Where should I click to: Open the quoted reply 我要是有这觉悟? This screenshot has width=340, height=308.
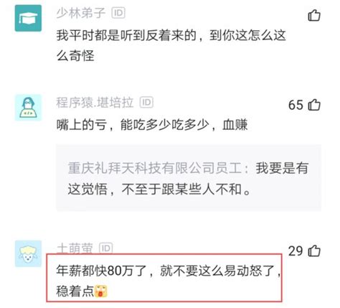tap(189, 178)
